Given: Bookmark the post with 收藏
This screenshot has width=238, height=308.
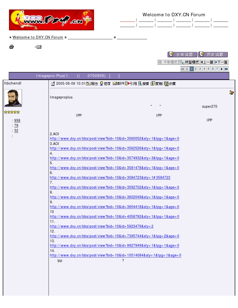Looking at the screenshot, I should tap(170, 84).
